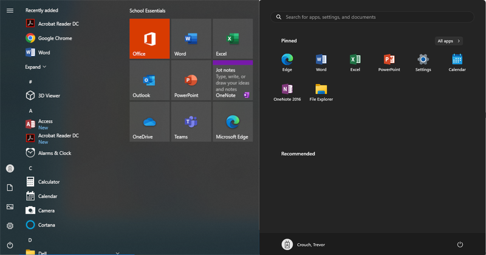Open the Office tile in School Essentials
Image resolution: width=486 pixels, height=255 pixels.
149,39
